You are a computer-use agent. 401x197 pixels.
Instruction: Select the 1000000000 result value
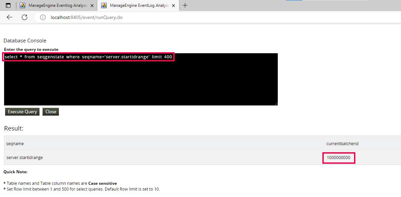[338, 158]
